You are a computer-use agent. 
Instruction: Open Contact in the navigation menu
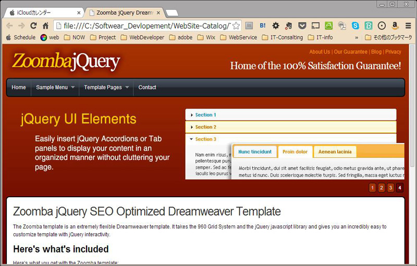tap(147, 87)
